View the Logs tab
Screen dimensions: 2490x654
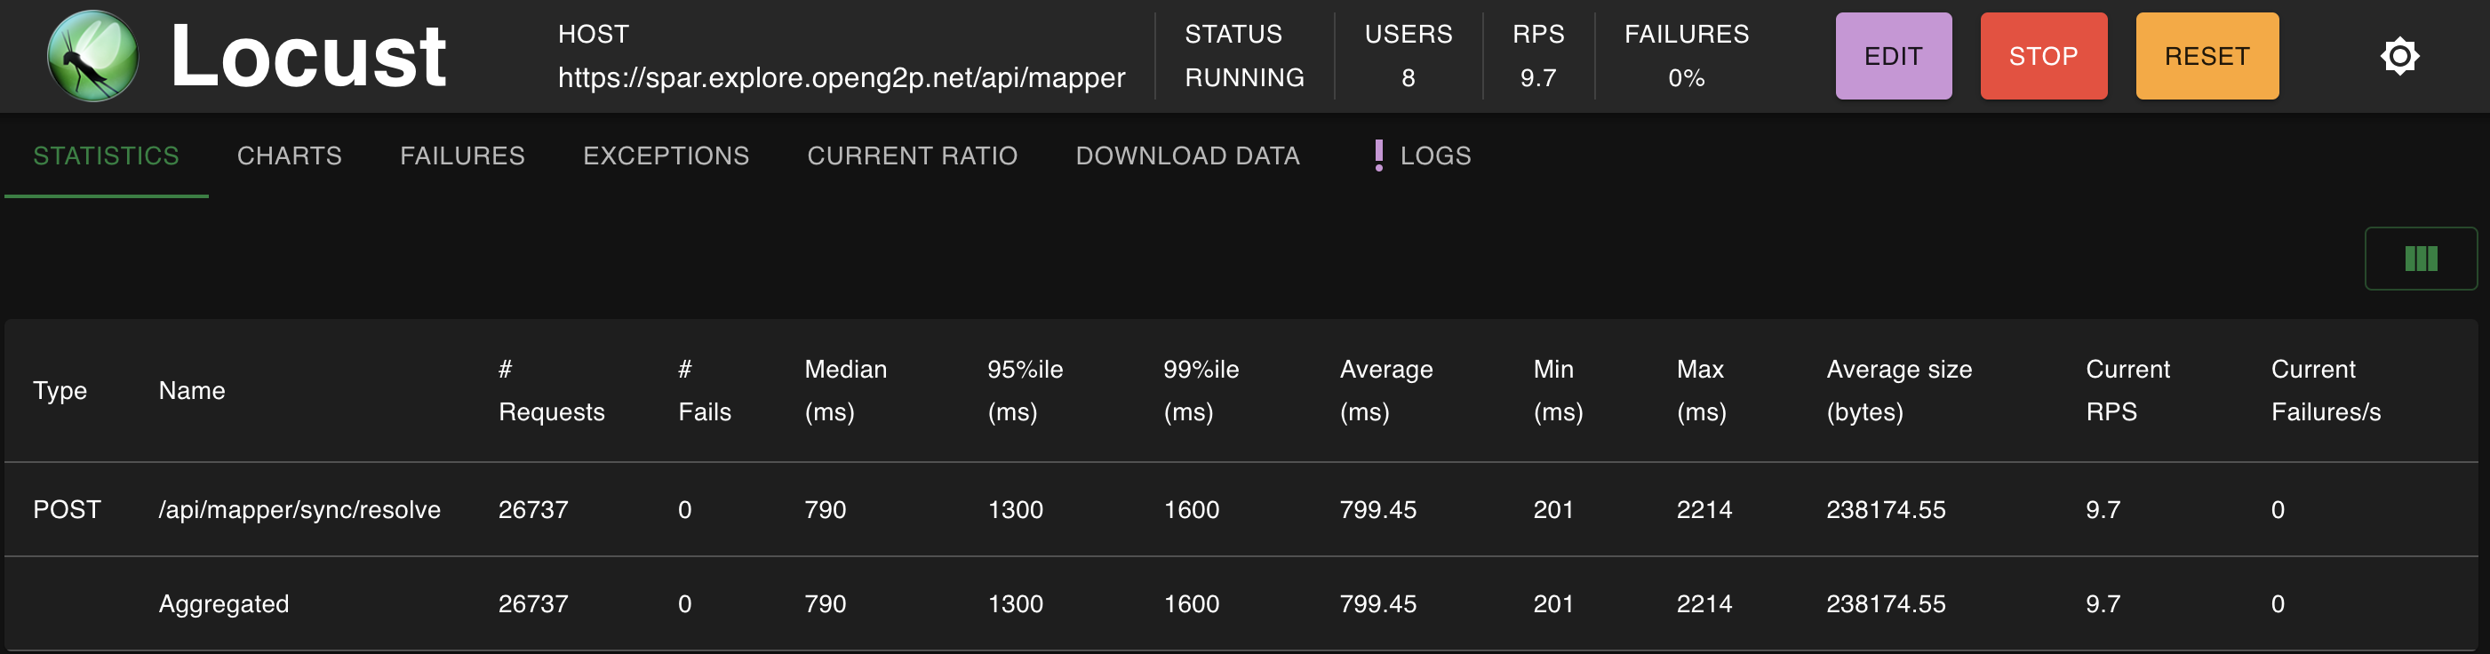click(x=1434, y=156)
